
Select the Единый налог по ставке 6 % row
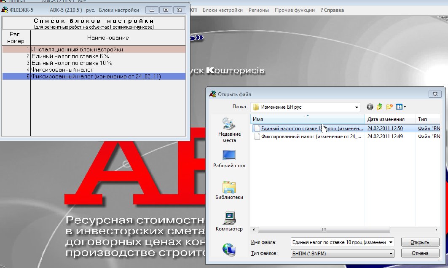pos(70,56)
